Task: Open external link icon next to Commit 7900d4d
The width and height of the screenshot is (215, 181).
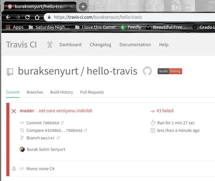Action: (x=63, y=123)
